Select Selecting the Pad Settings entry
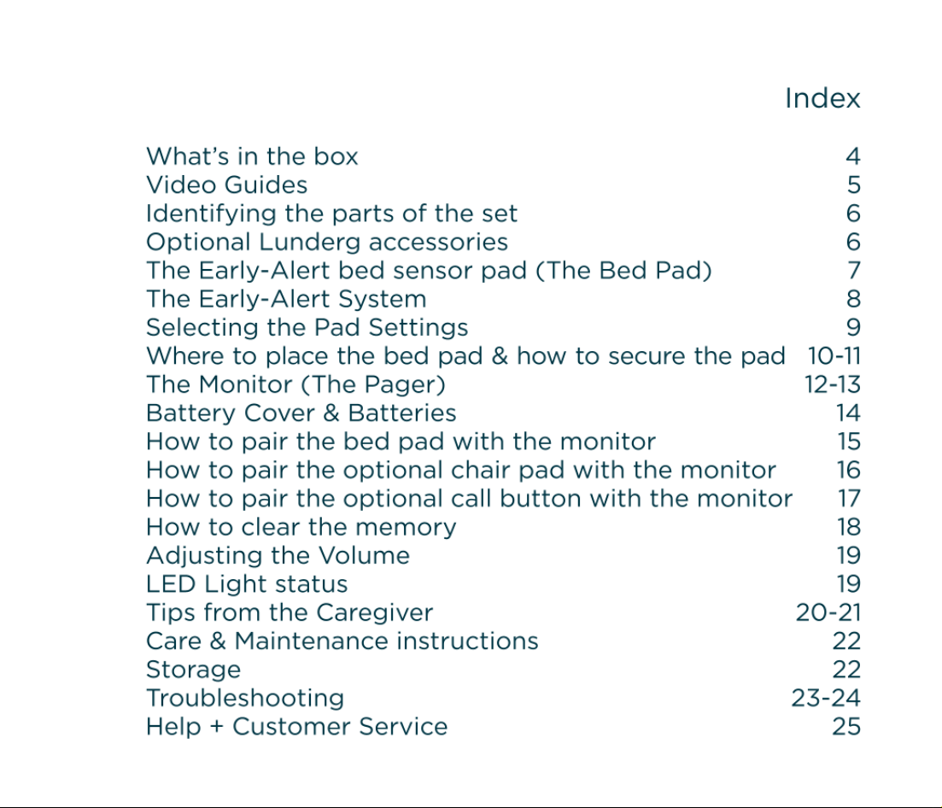942x808 pixels. pyautogui.click(x=307, y=327)
